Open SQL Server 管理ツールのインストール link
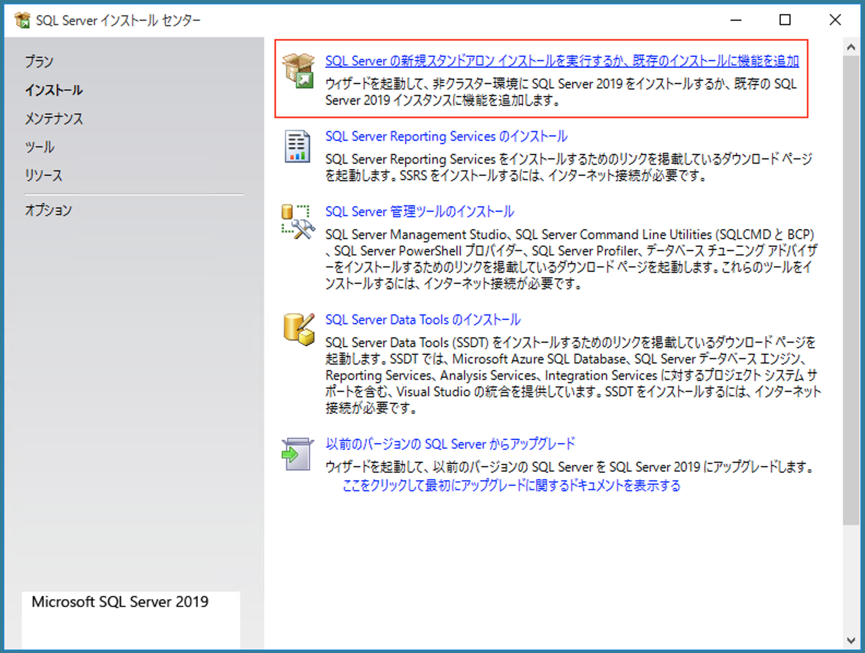 (x=419, y=211)
